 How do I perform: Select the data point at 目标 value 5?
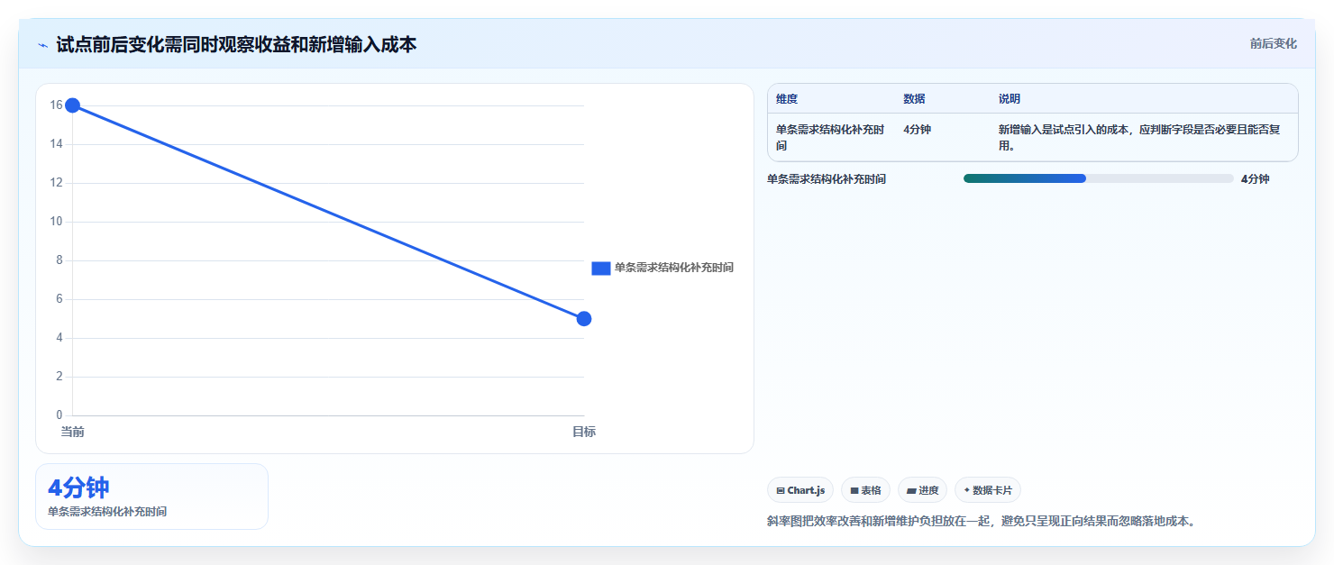[x=584, y=318]
